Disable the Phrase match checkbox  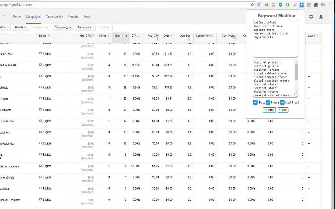point(268,102)
